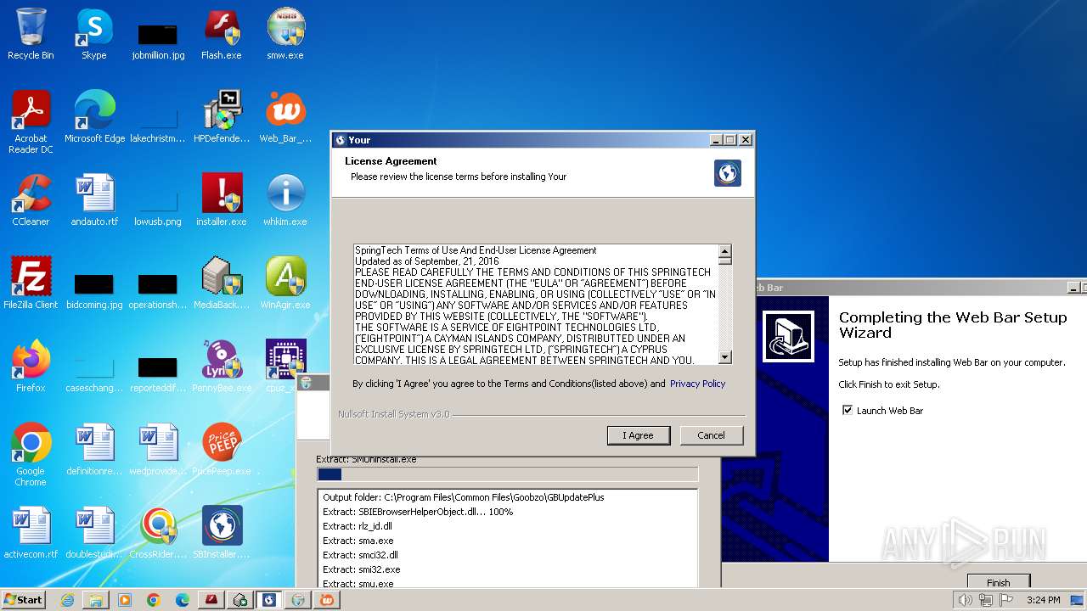
Task: Select the 'Extract: sma.exe' log line
Action: tap(358, 541)
